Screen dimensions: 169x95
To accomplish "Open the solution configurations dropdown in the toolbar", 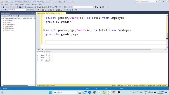I will 92,7.
